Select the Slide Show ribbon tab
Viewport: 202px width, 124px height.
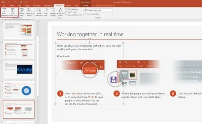pos(59,6)
